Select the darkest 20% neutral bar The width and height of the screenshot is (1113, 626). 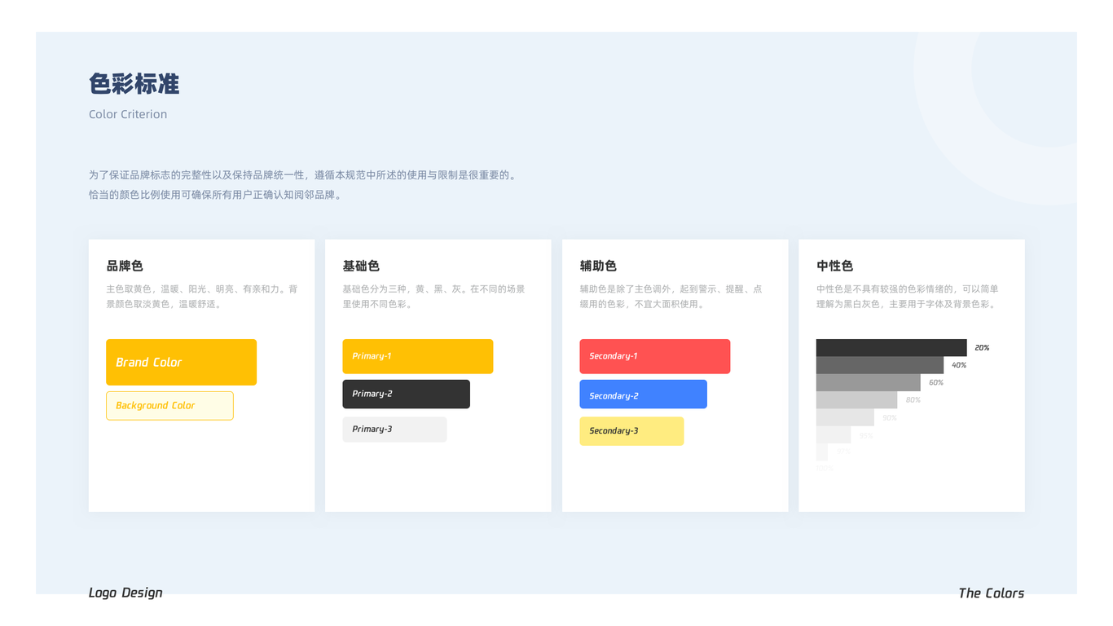pos(891,347)
